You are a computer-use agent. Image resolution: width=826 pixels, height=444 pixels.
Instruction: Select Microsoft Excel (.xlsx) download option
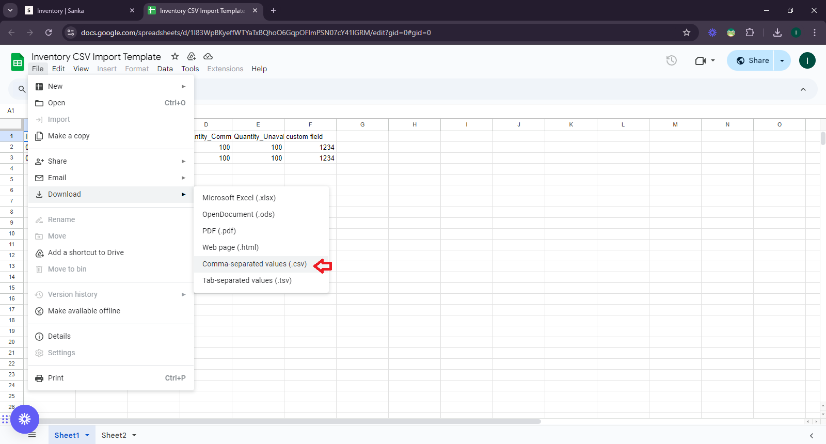pos(239,198)
